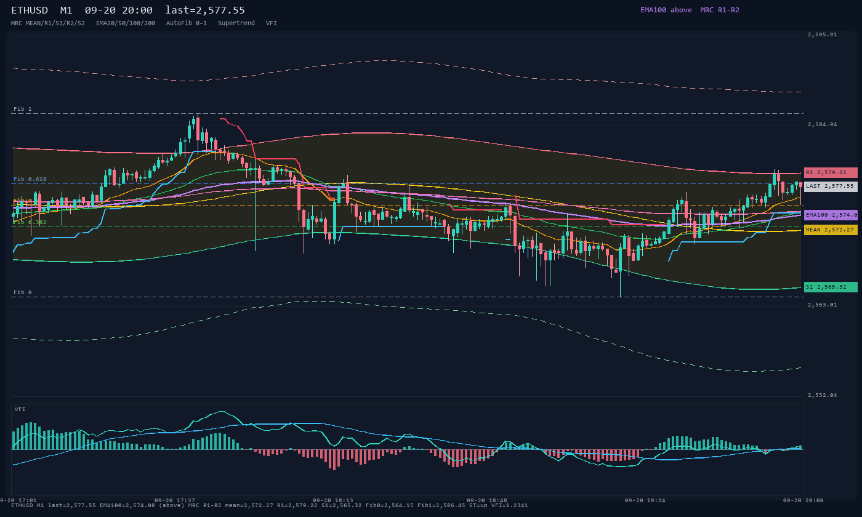
Task: Click the M1 timeframe label
Action: (x=66, y=10)
